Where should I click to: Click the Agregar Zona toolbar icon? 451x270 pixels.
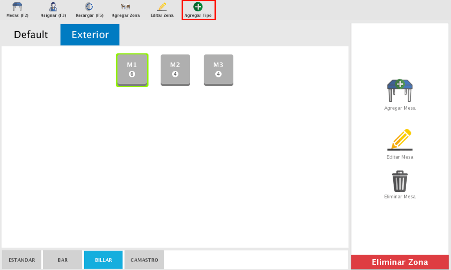tap(125, 7)
